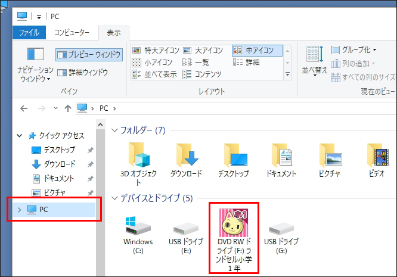397x277 pixels.
Task: Choose 中アイコン layout
Action: click(257, 51)
